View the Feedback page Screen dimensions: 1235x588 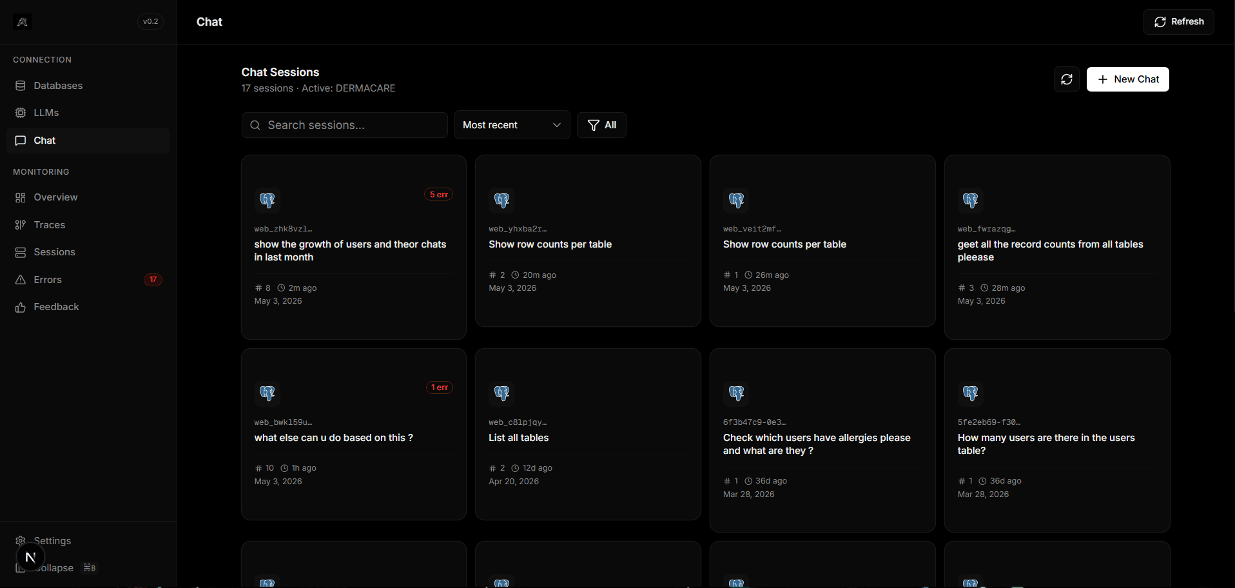88,307
